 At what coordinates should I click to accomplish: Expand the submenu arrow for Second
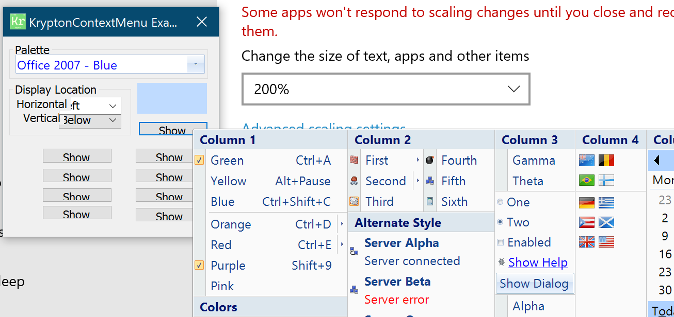(418, 181)
